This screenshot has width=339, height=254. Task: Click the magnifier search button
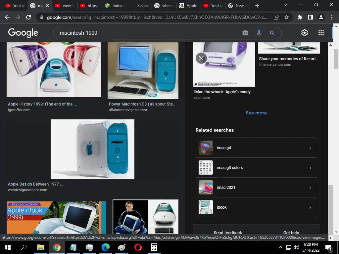click(272, 33)
